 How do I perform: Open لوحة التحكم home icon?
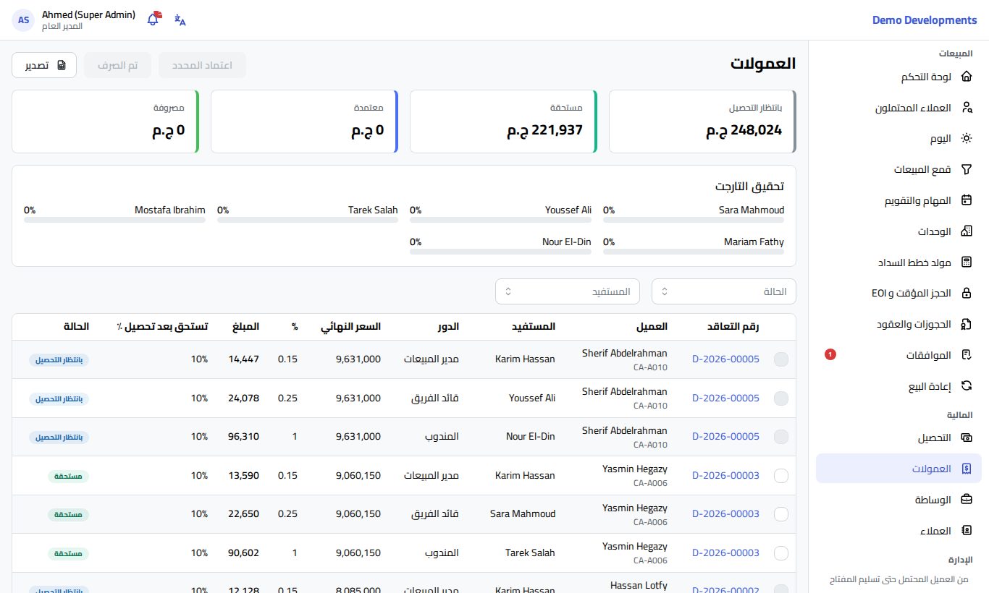click(966, 77)
